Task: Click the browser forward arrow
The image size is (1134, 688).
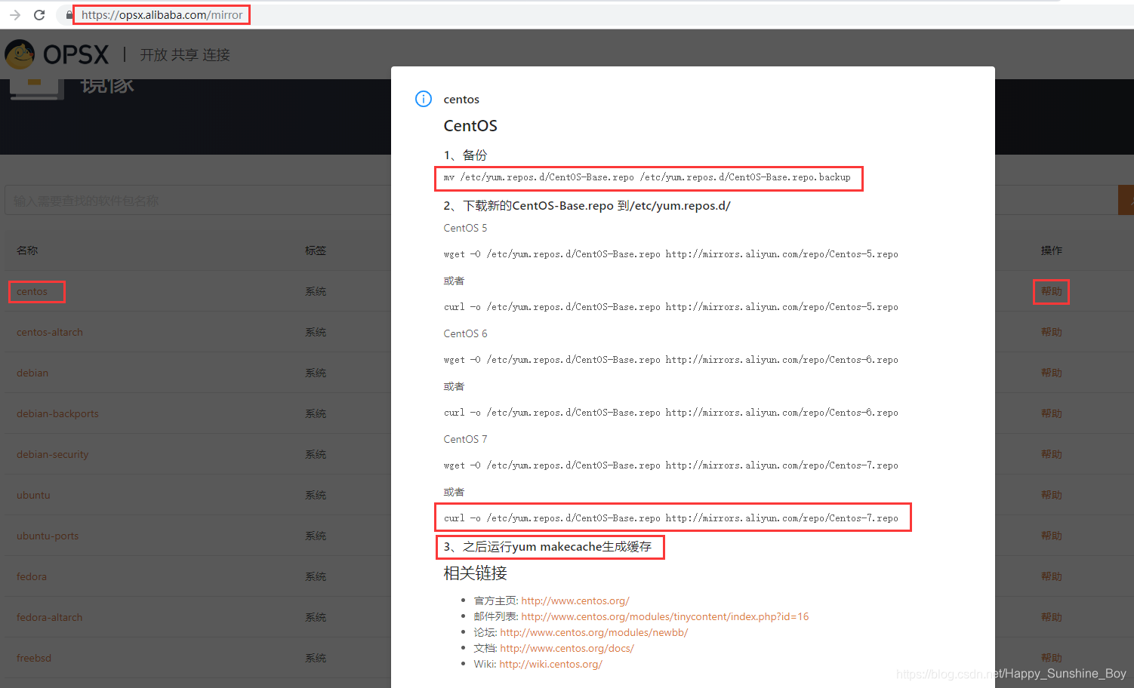Action: tap(15, 15)
